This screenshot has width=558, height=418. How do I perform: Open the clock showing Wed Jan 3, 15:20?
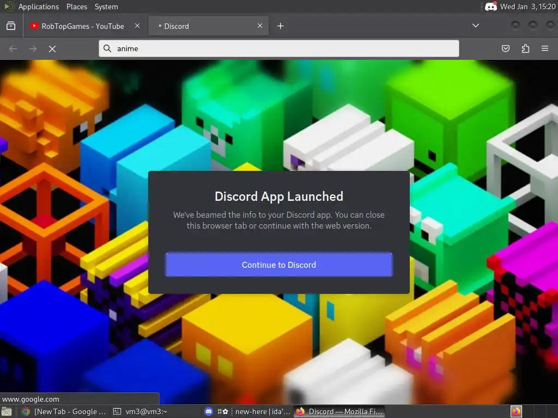(x=527, y=7)
